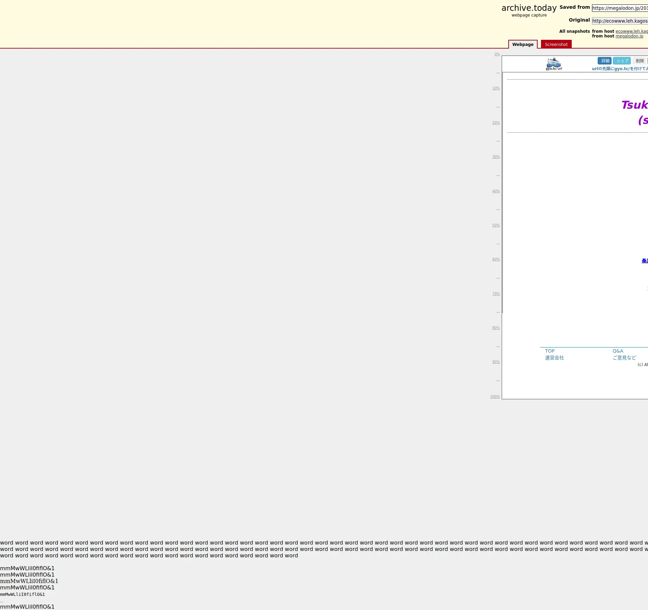This screenshot has height=610, width=648.
Task: Open the 運営会社 footer link
Action: 554,358
